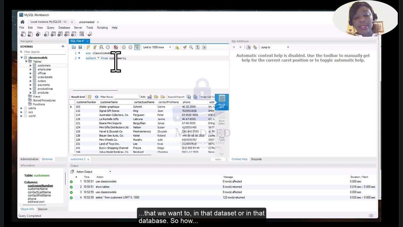Refresh the result set icon near Filter Rows
The height and width of the screenshot is (227, 403).
point(96,97)
